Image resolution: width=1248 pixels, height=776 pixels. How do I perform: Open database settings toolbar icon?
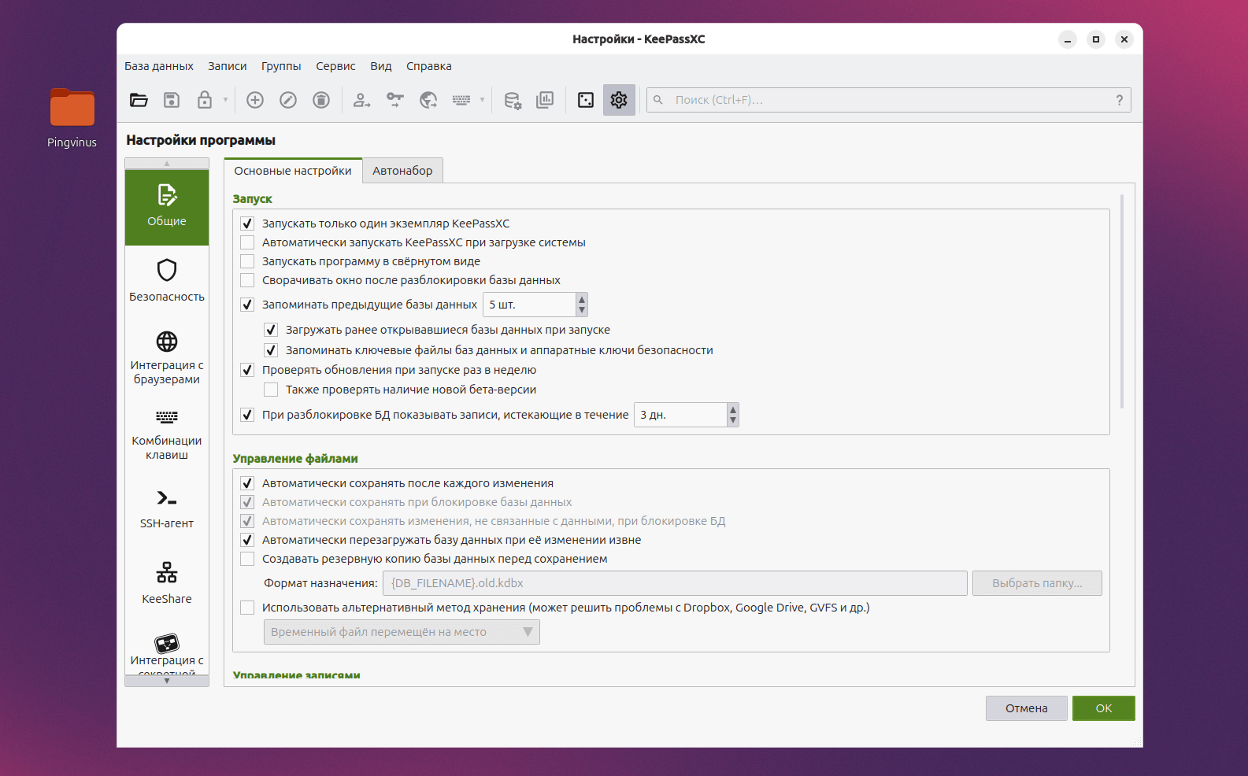[513, 100]
